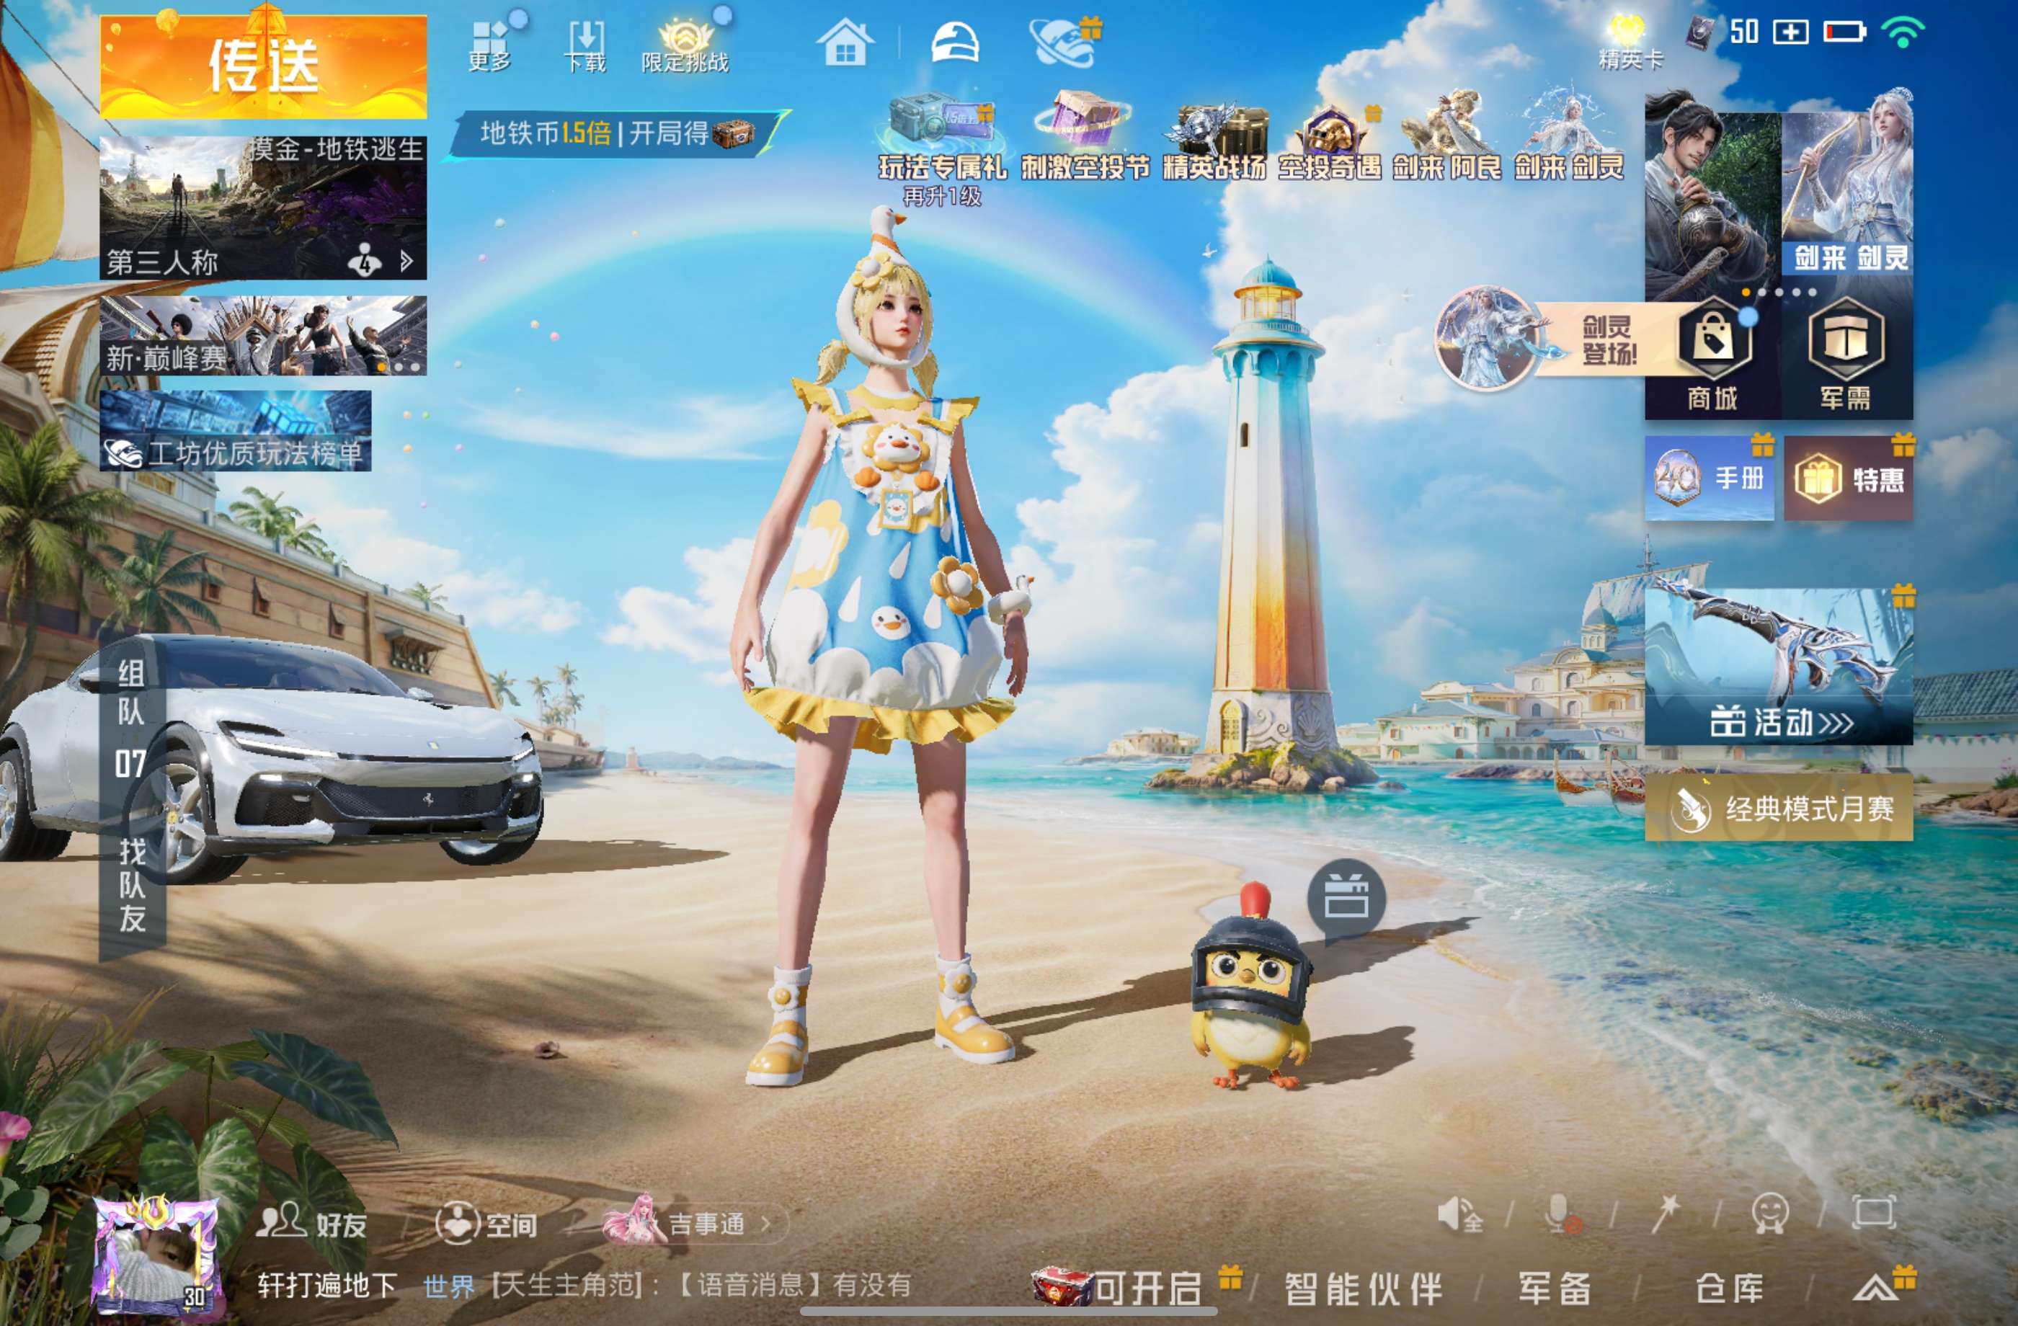Toggle the fullscreen frame icon
This screenshot has height=1326, width=2018.
(x=1874, y=1214)
